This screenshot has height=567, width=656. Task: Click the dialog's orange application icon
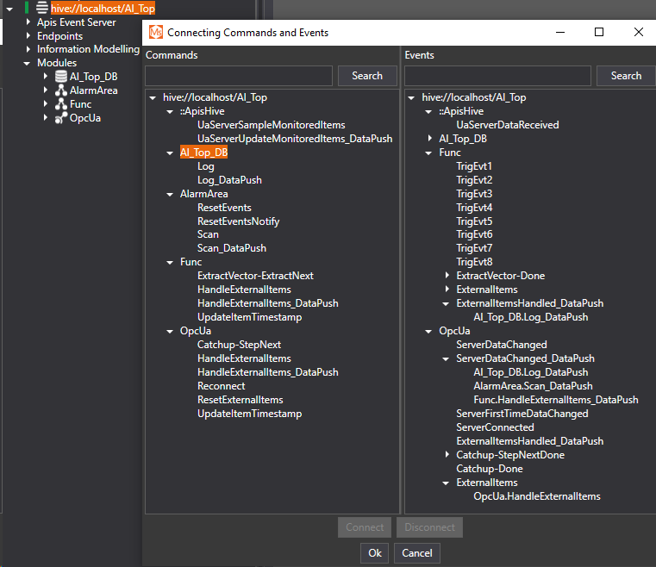click(156, 33)
